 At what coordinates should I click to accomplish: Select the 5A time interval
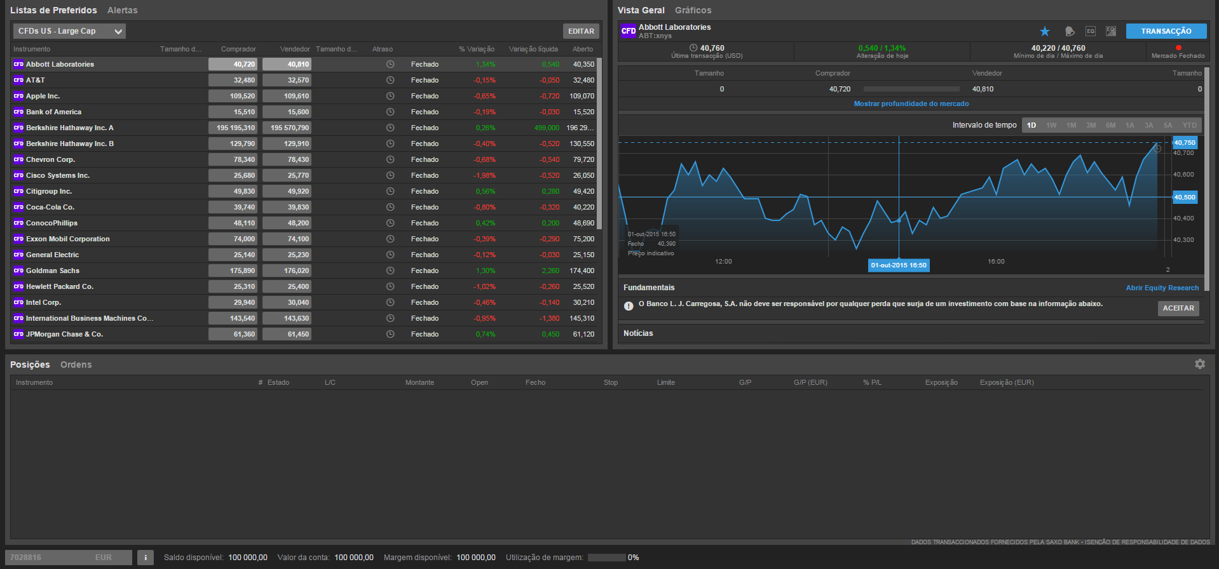(x=1168, y=125)
